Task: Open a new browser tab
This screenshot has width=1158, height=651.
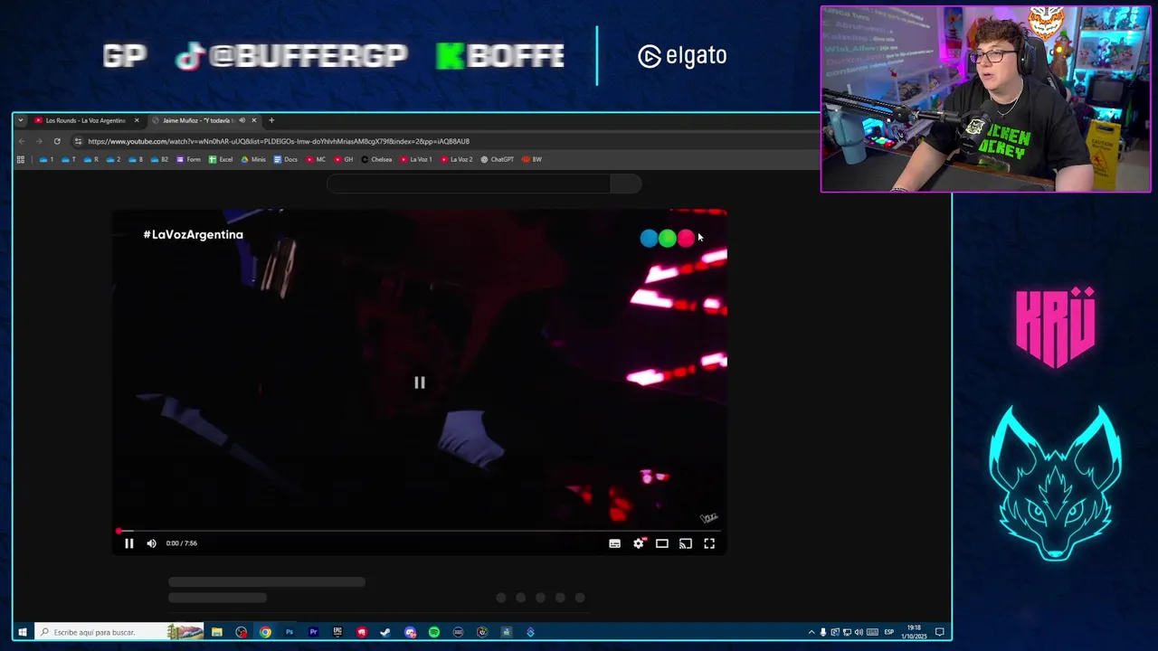Action: pos(271,120)
